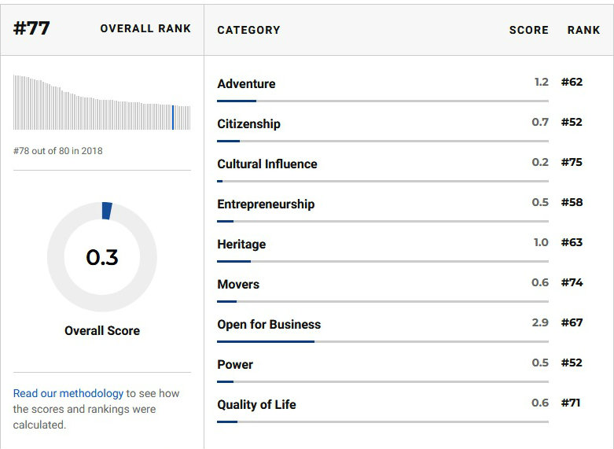Select the Citizenship category label
The width and height of the screenshot is (614, 449).
click(248, 124)
